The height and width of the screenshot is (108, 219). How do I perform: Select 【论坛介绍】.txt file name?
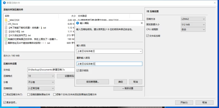tap(16, 32)
